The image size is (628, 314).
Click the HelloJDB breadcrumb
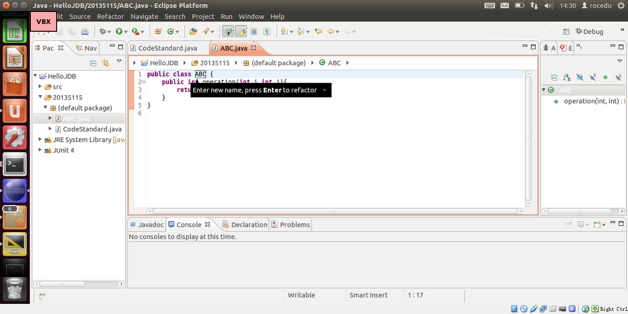tap(160, 63)
